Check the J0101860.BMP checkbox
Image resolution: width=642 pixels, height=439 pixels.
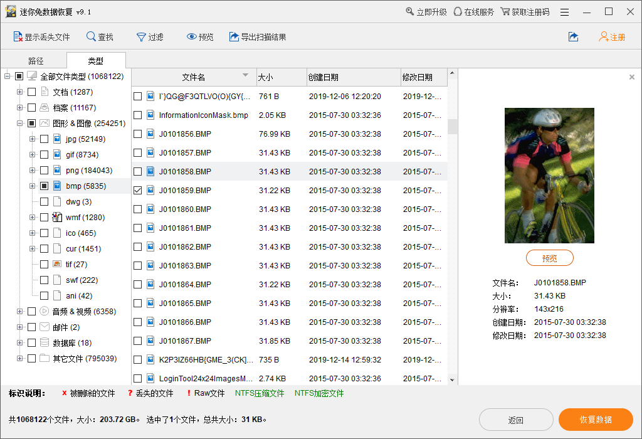pos(137,209)
